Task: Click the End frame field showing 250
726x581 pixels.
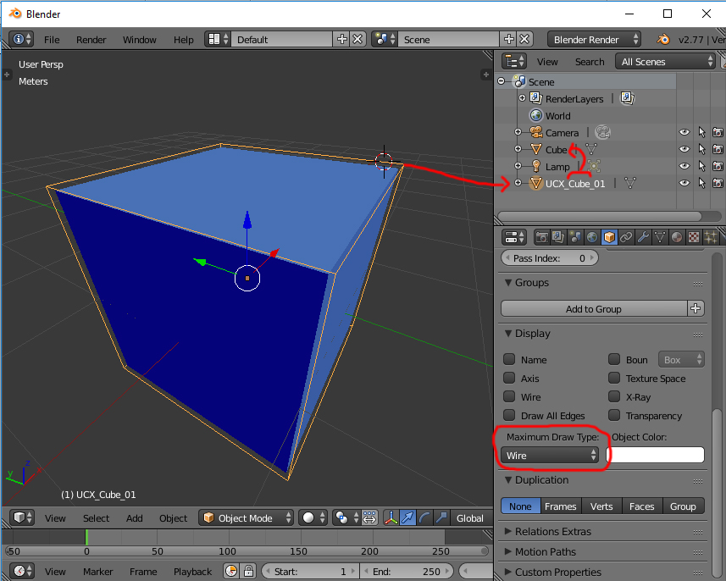Action: [x=407, y=571]
